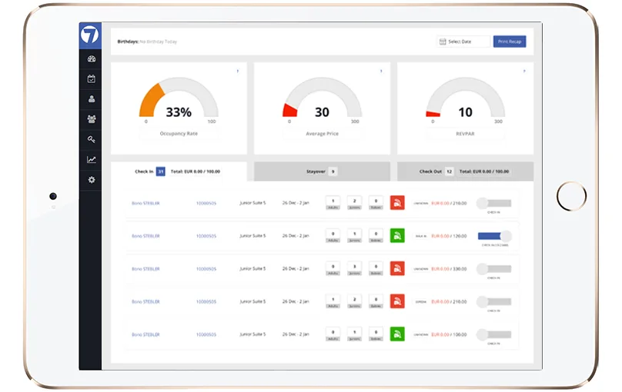Viewport: 622px width, 392px height.
Task: Open the Select Date field
Action: tap(463, 42)
